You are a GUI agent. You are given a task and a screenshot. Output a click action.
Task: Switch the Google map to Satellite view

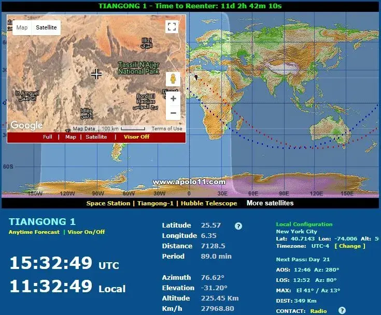46,27
